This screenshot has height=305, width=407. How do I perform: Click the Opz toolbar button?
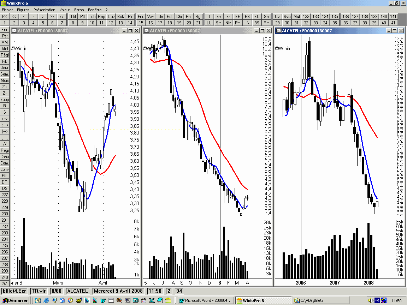111,16
